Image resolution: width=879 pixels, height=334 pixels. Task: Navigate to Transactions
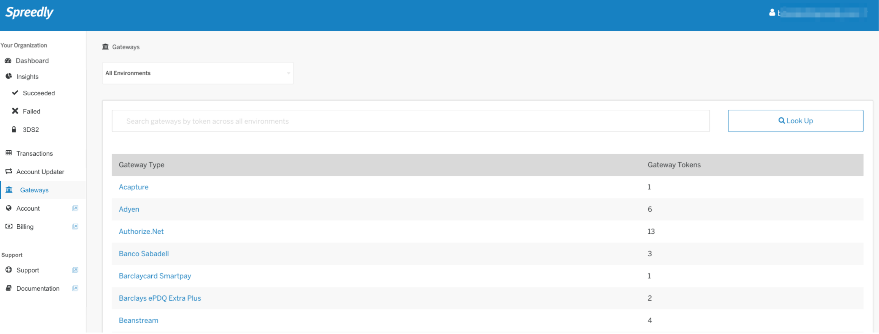pyautogui.click(x=35, y=153)
